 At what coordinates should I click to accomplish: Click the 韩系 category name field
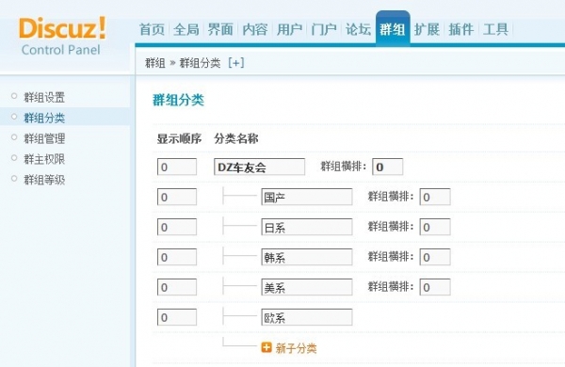(x=307, y=257)
